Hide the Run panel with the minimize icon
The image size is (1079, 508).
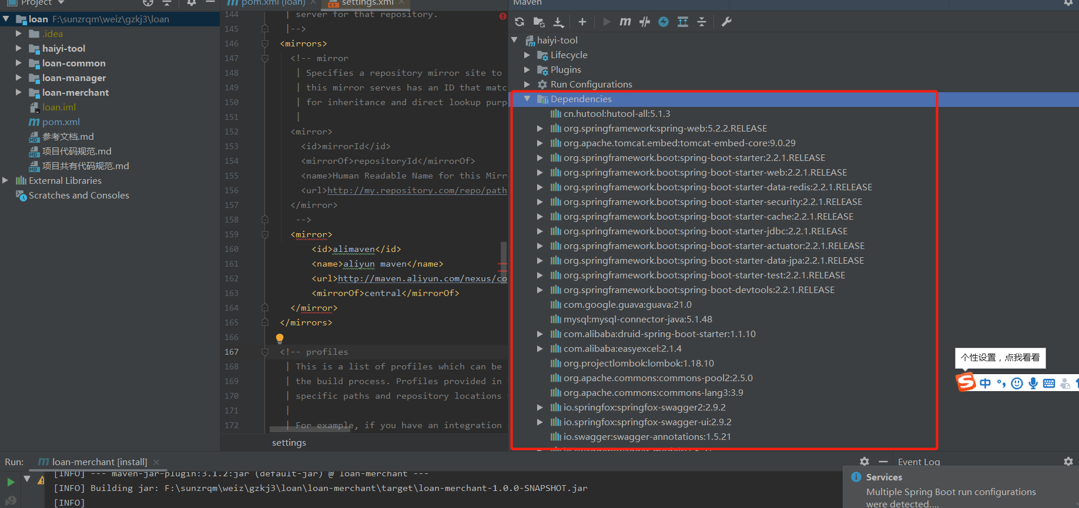pos(883,462)
